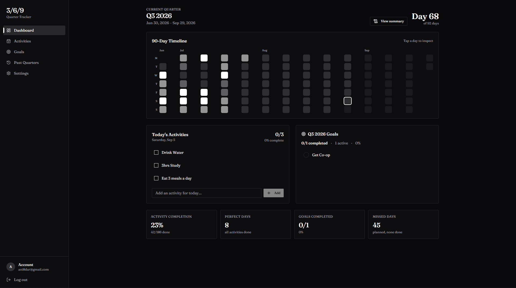Check the Drink Water checkbox

(x=156, y=152)
